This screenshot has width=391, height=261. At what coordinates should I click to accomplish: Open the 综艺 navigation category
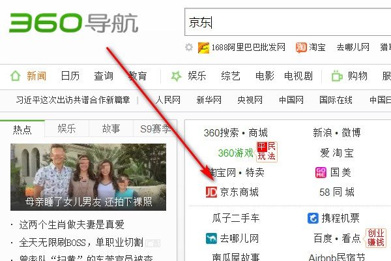(x=231, y=76)
